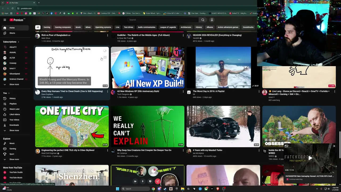Play the FATEKEEPER miniplayer video
Image resolution: width=341 pixels, height=192 pixels.
pyautogui.click(x=310, y=158)
